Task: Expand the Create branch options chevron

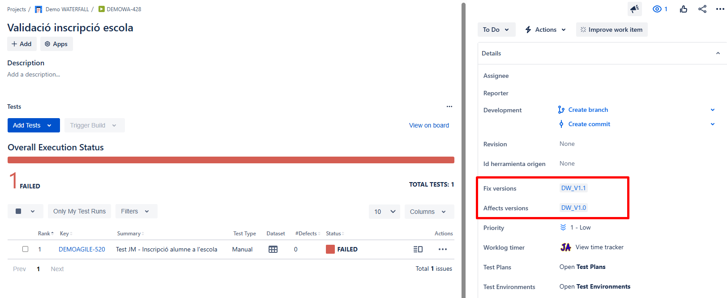Action: click(x=713, y=110)
